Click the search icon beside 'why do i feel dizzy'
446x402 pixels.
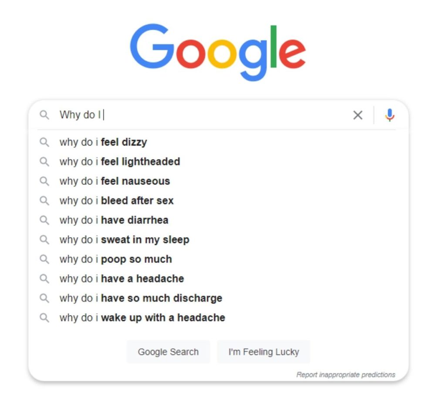[44, 142]
